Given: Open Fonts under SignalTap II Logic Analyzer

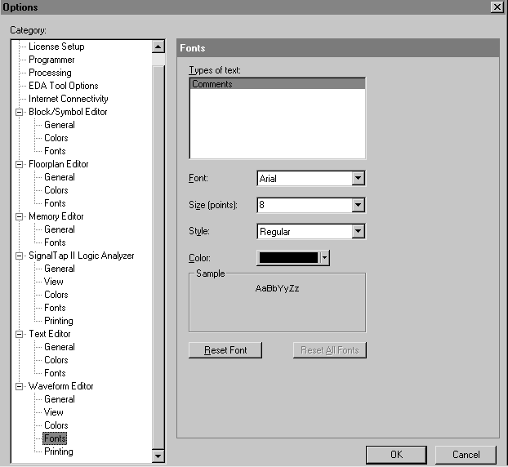Looking at the screenshot, I should [55, 308].
